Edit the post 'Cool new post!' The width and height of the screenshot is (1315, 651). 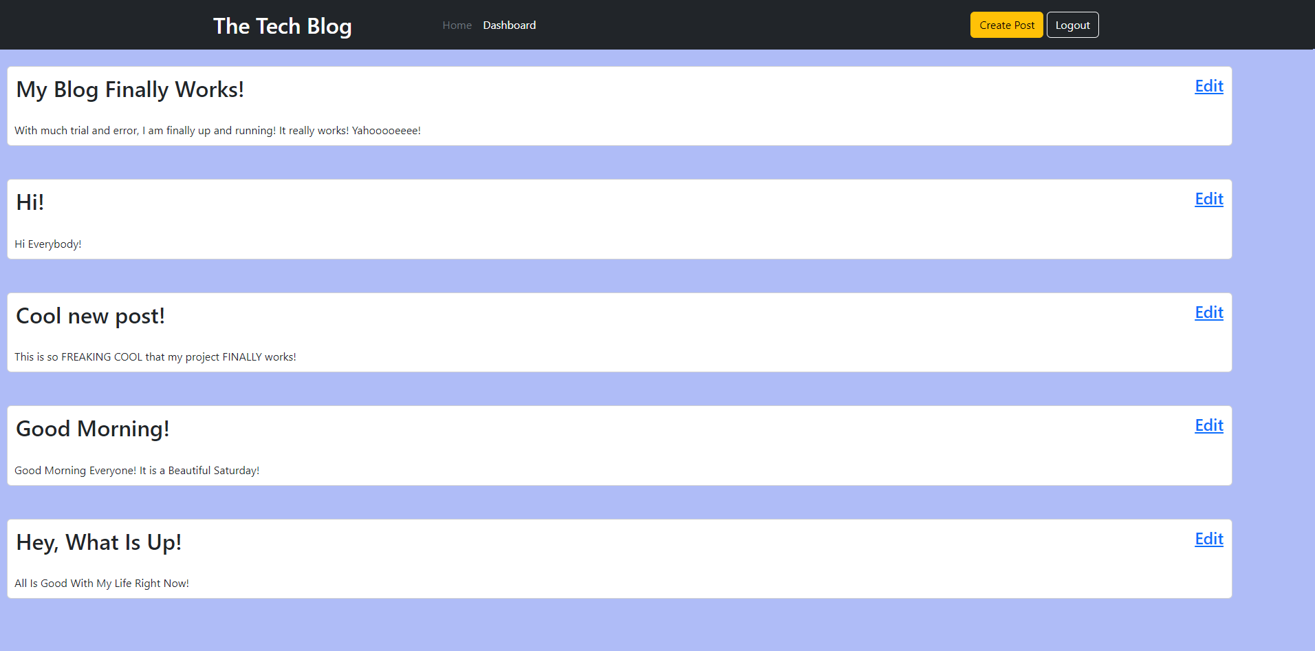tap(1208, 312)
